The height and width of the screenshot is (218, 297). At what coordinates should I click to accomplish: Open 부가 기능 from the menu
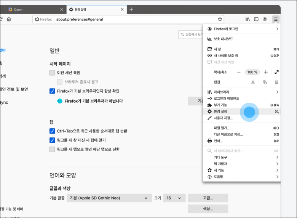pos(241,105)
